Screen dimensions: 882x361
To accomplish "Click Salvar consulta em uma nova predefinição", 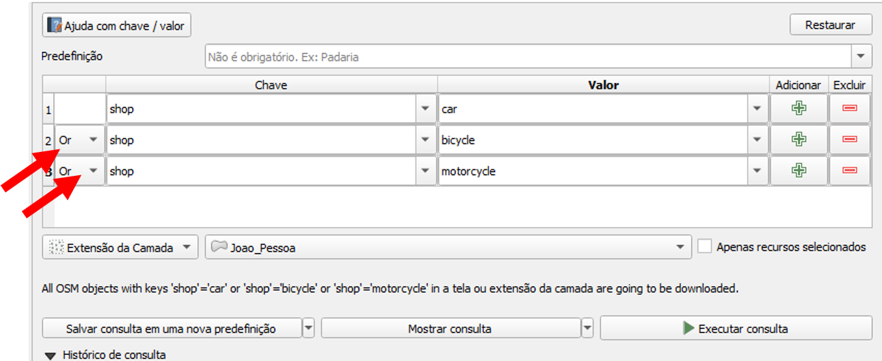I will (x=171, y=328).
